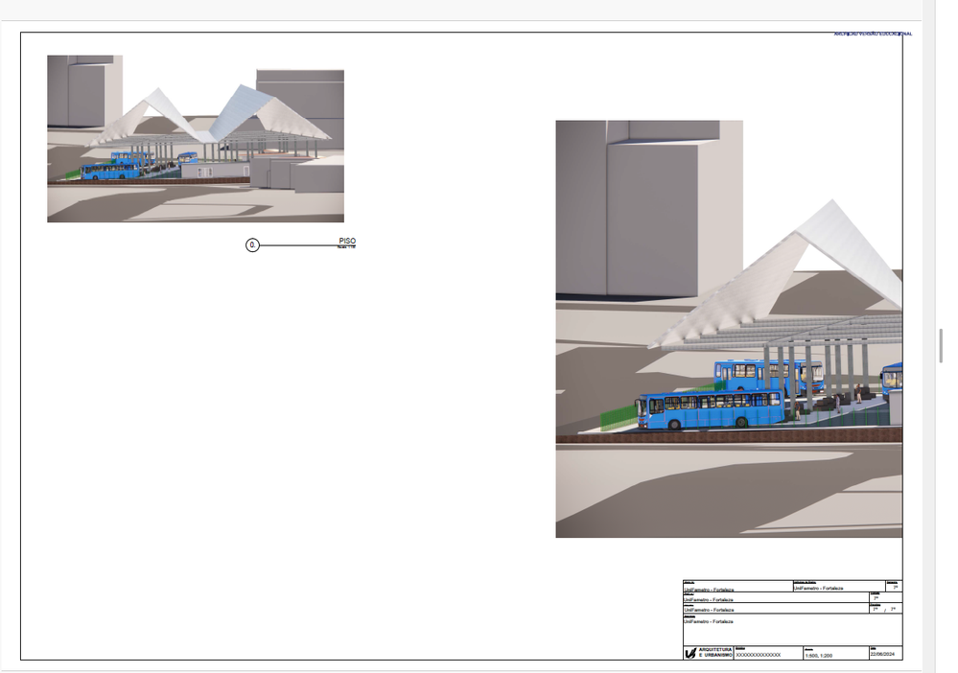
Task: Click the front blue bus in large render
Action: click(710, 409)
